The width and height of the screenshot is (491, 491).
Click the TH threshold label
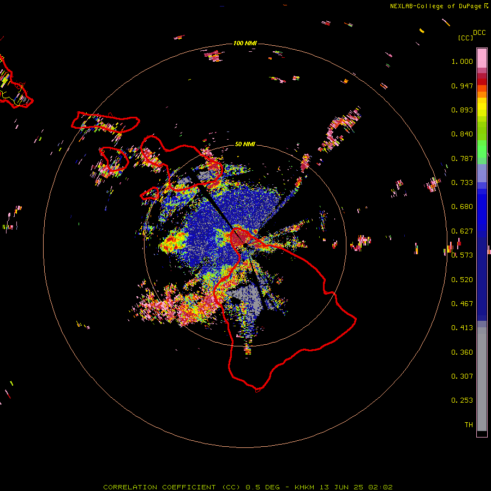pos(469,425)
